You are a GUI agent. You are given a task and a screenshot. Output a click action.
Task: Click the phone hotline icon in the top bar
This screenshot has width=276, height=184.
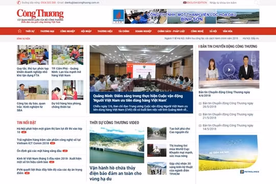pyautogui.click(x=19, y=3)
